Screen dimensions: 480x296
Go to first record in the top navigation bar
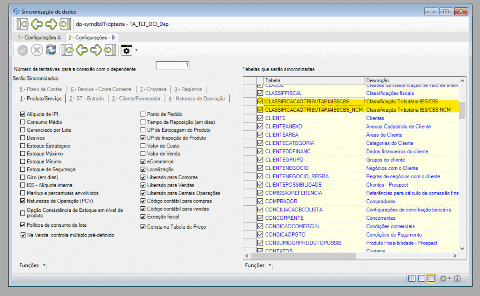(22, 24)
